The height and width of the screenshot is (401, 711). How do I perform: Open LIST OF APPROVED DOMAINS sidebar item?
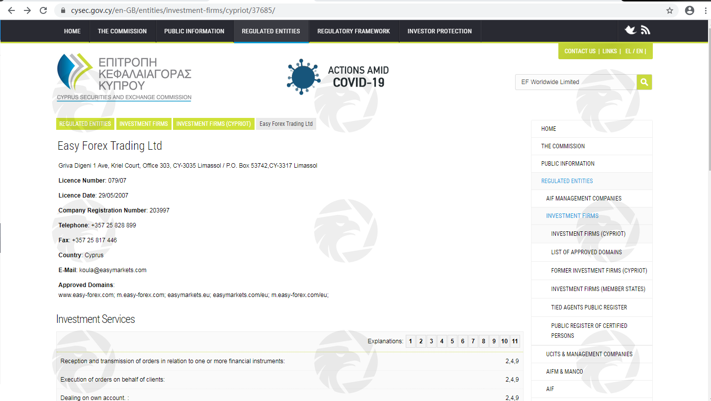pyautogui.click(x=592, y=252)
